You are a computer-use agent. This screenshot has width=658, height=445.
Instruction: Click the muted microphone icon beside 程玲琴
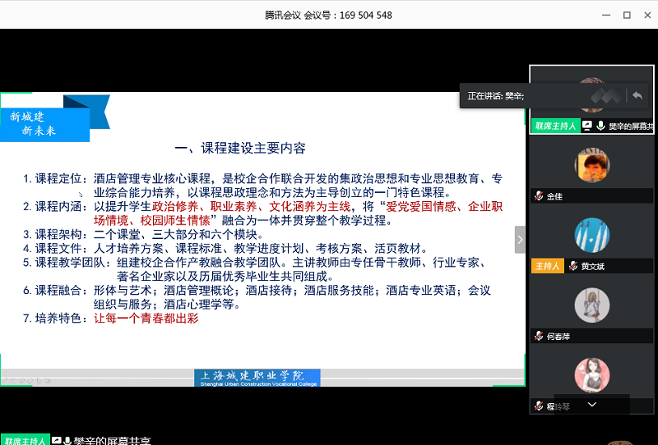539,406
